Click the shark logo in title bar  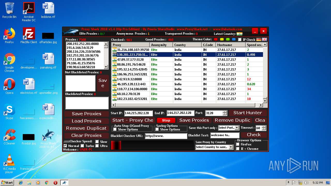pos(70,32)
